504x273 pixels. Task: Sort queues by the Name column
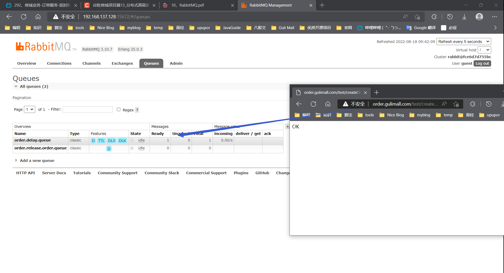20,134
